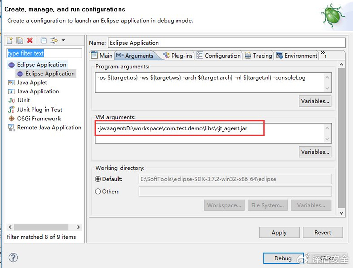Click the Java Applet icon
Screen dimensions: 353x268
(x=11, y=83)
